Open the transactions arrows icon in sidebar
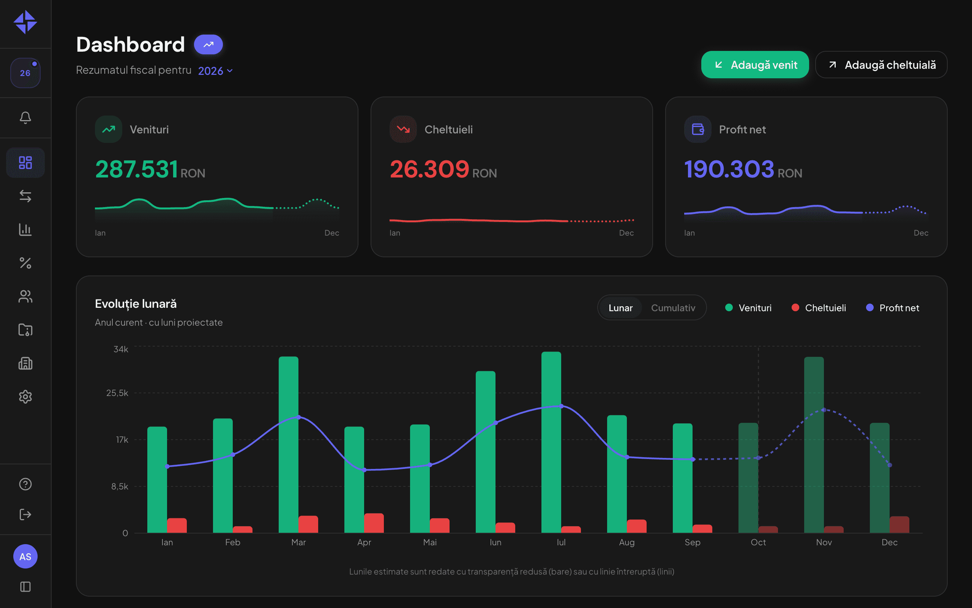 (25, 196)
